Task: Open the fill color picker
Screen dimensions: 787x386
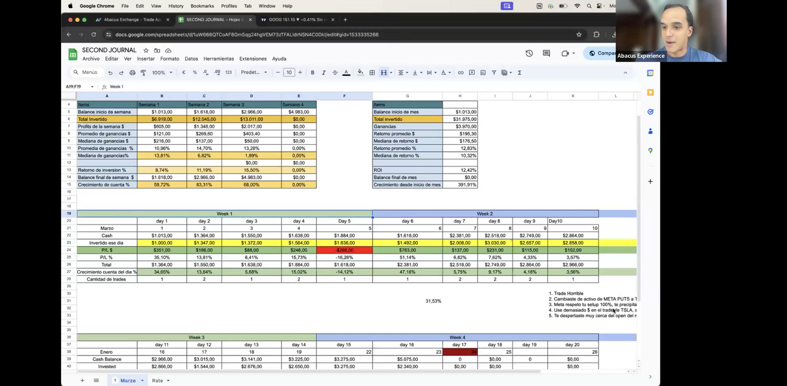Action: pyautogui.click(x=360, y=72)
